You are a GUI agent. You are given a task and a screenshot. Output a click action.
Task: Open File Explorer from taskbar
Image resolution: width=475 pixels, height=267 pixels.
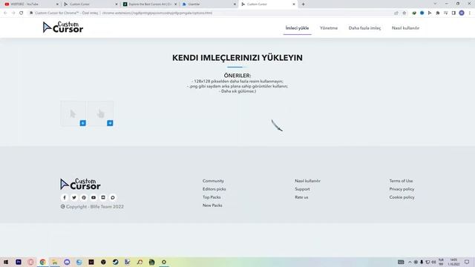tap(55, 262)
